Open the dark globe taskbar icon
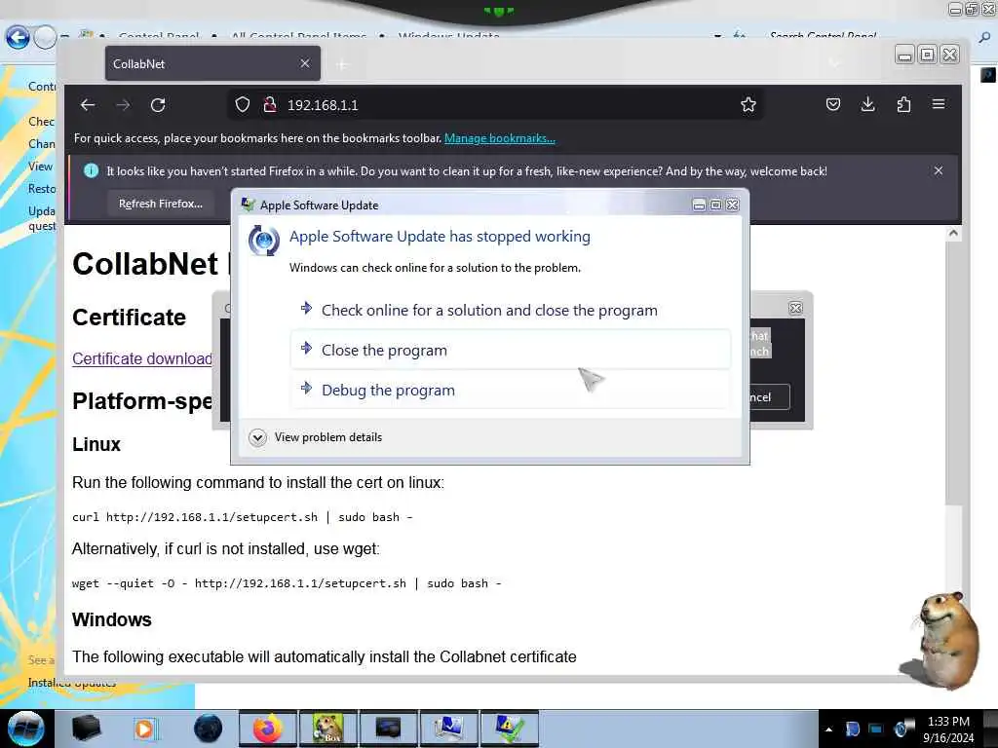Viewport: 998px width, 748px height. [208, 729]
